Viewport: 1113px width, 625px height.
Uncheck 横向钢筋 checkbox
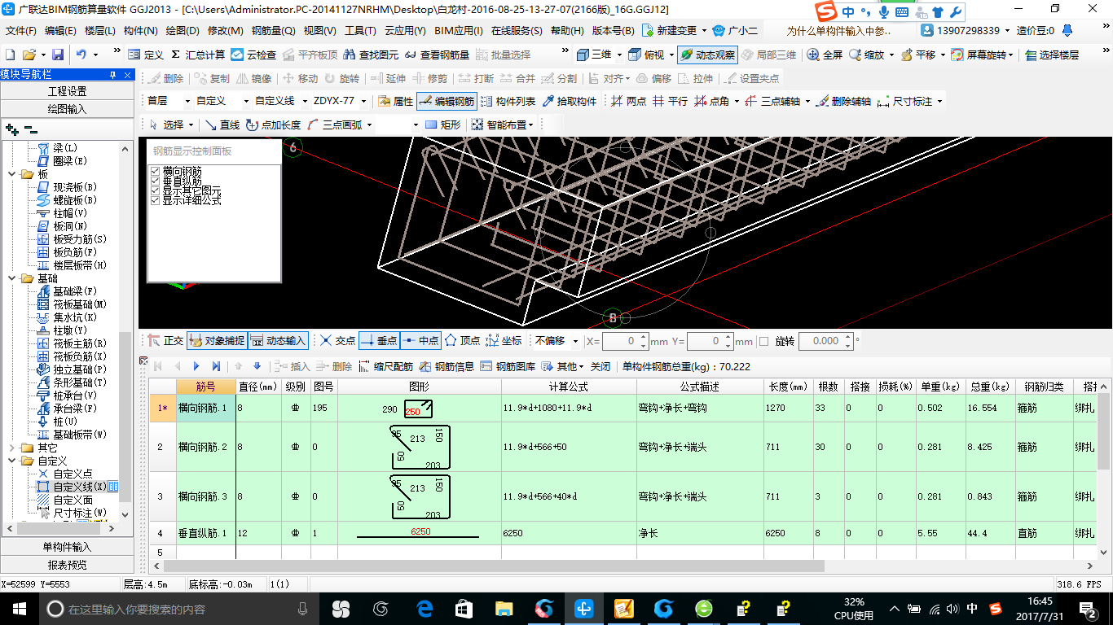[156, 171]
